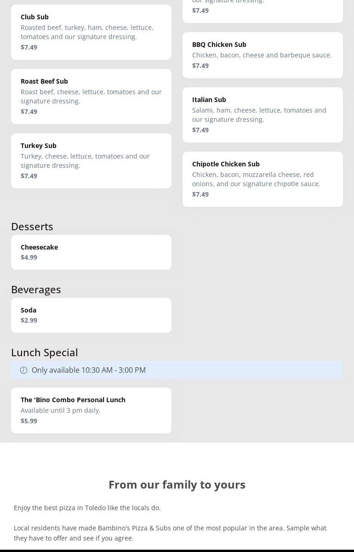Open the BBQ Chicken Sub item
The width and height of the screenshot is (354, 552).
click(263, 55)
